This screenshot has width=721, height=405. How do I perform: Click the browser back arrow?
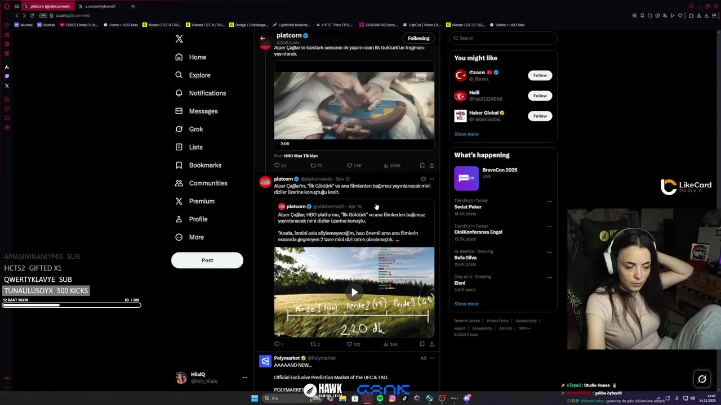pos(17,16)
